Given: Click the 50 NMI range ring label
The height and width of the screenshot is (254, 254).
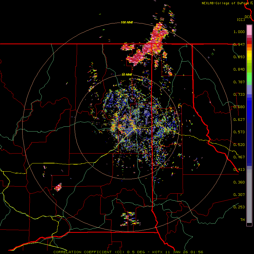Looking at the screenshot, I should point(127,75).
